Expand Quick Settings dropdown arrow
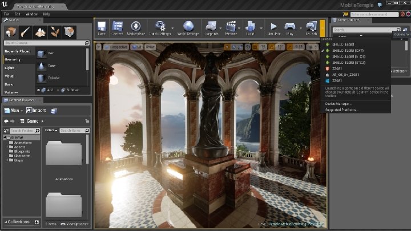411x231 pixels. click(172, 28)
